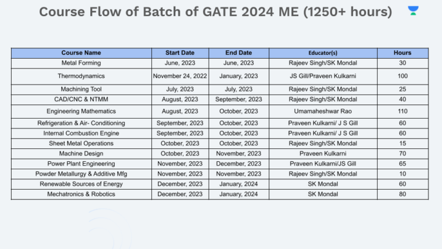Screen dimensions: 442x249
Task: Select the Metal Forming course cell
Action: [x=81, y=63]
